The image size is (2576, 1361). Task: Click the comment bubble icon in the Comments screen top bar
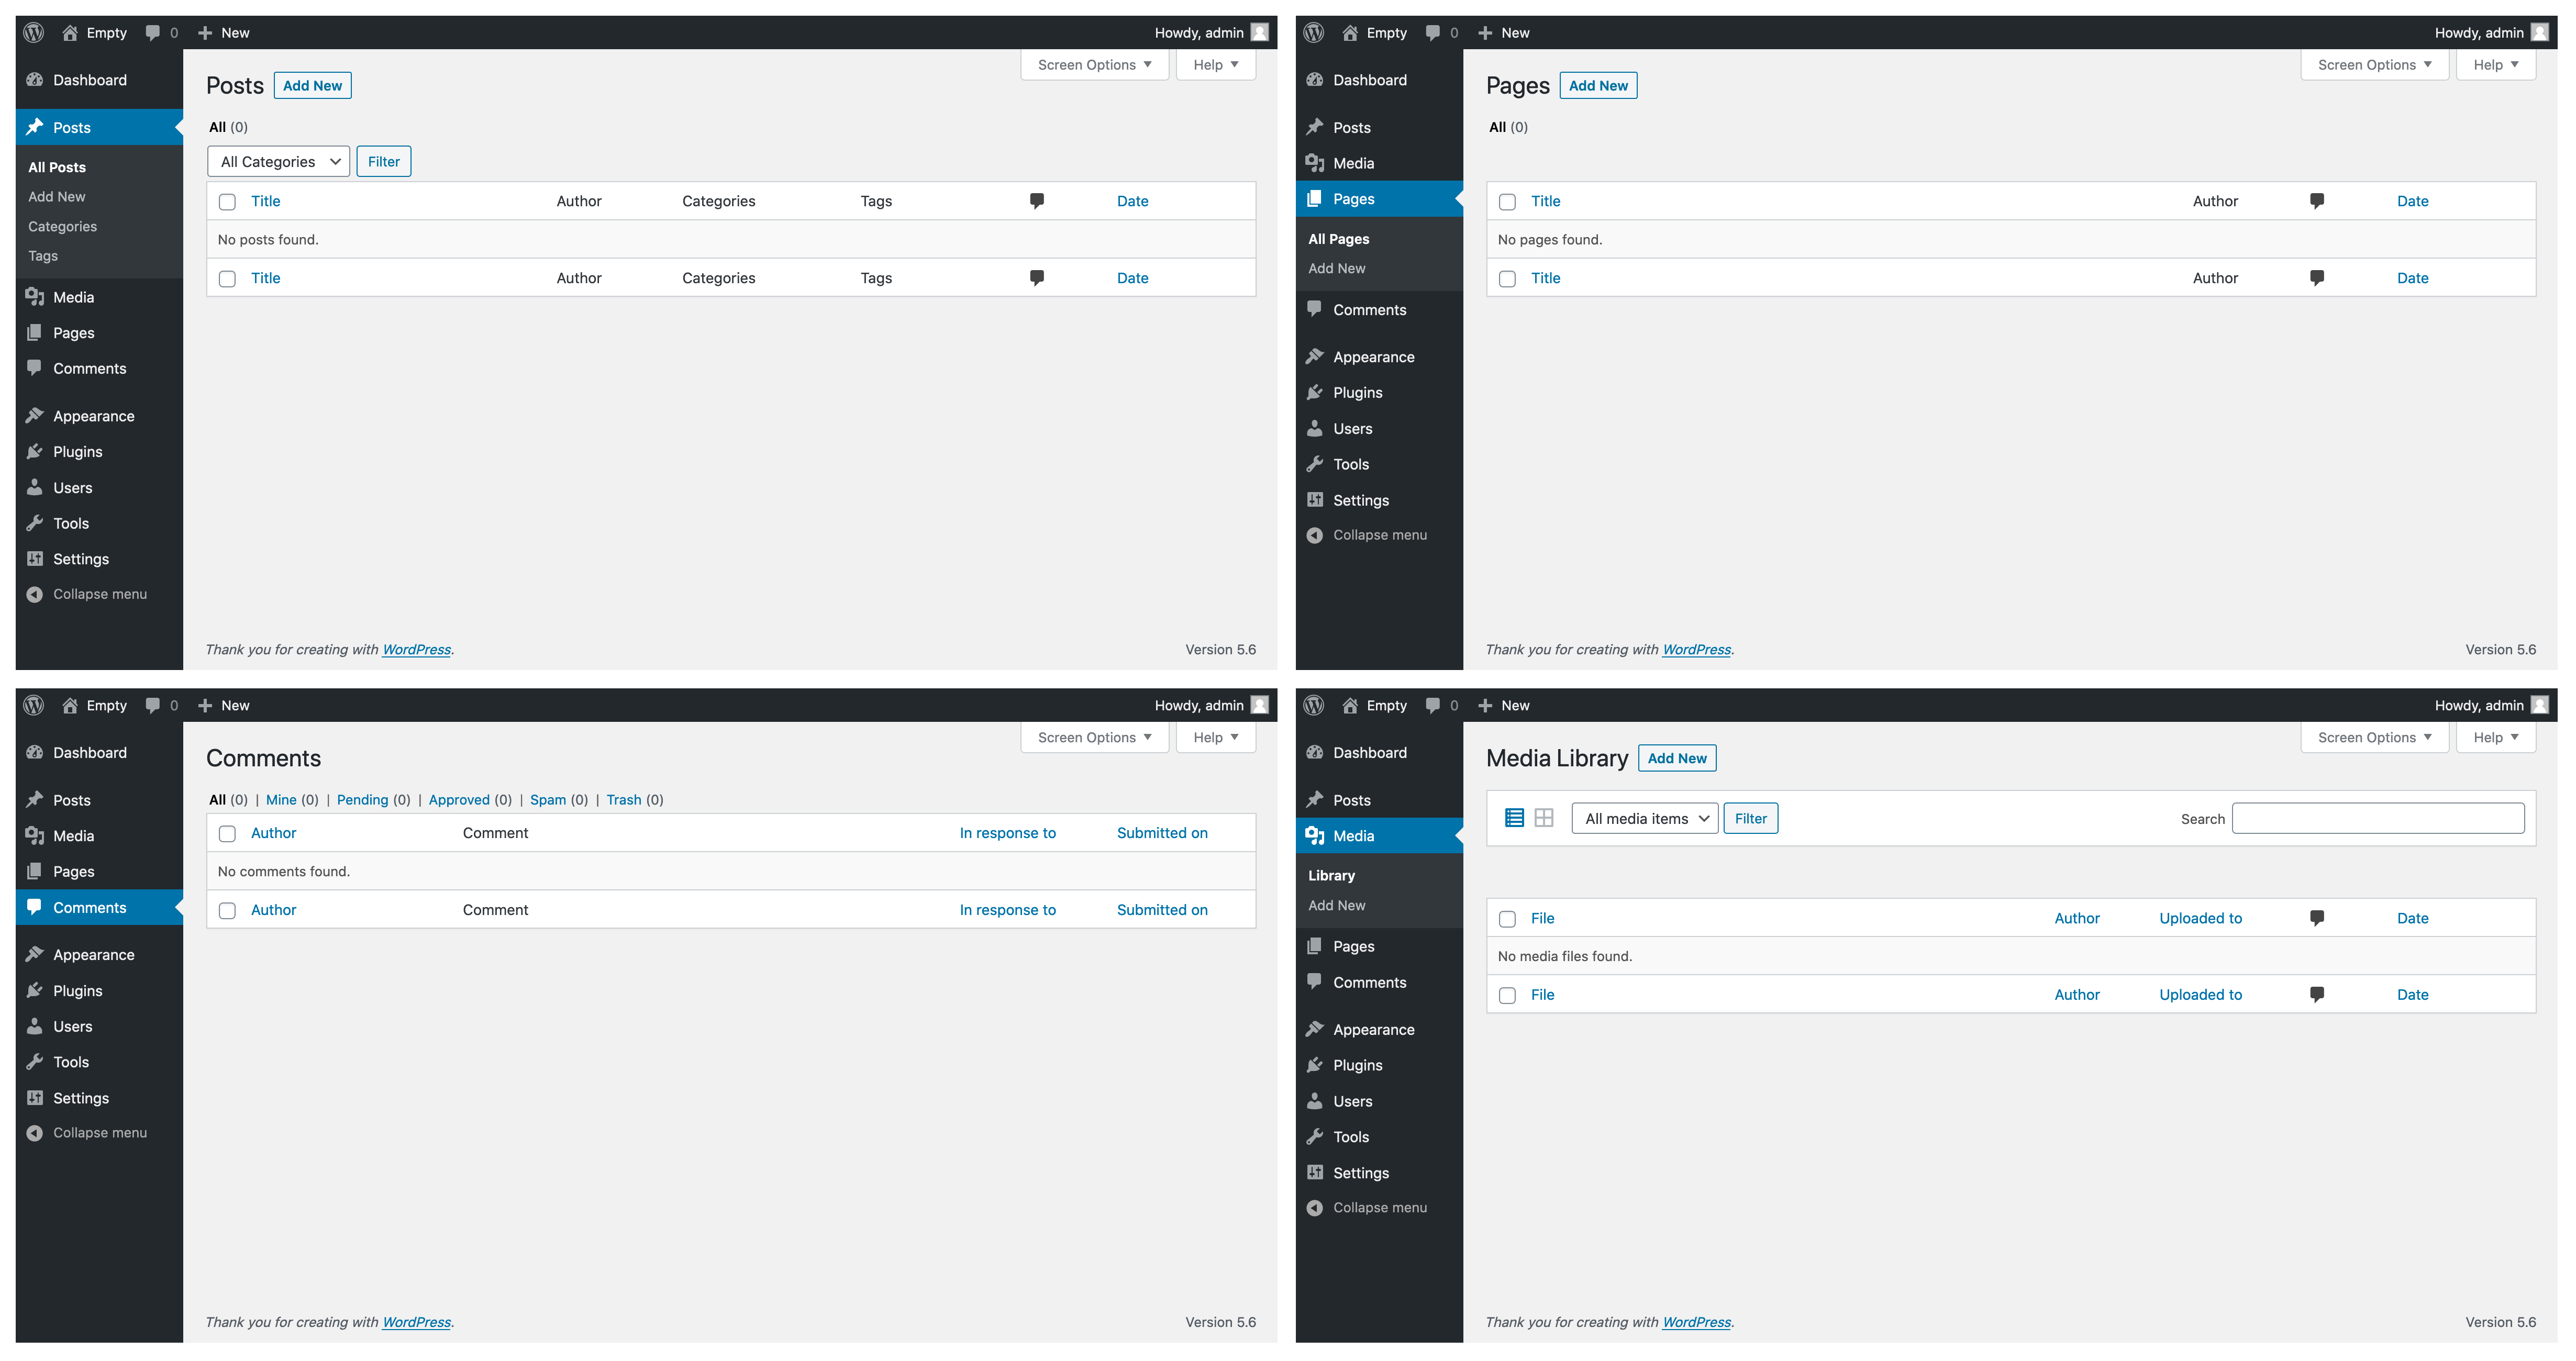click(x=152, y=705)
